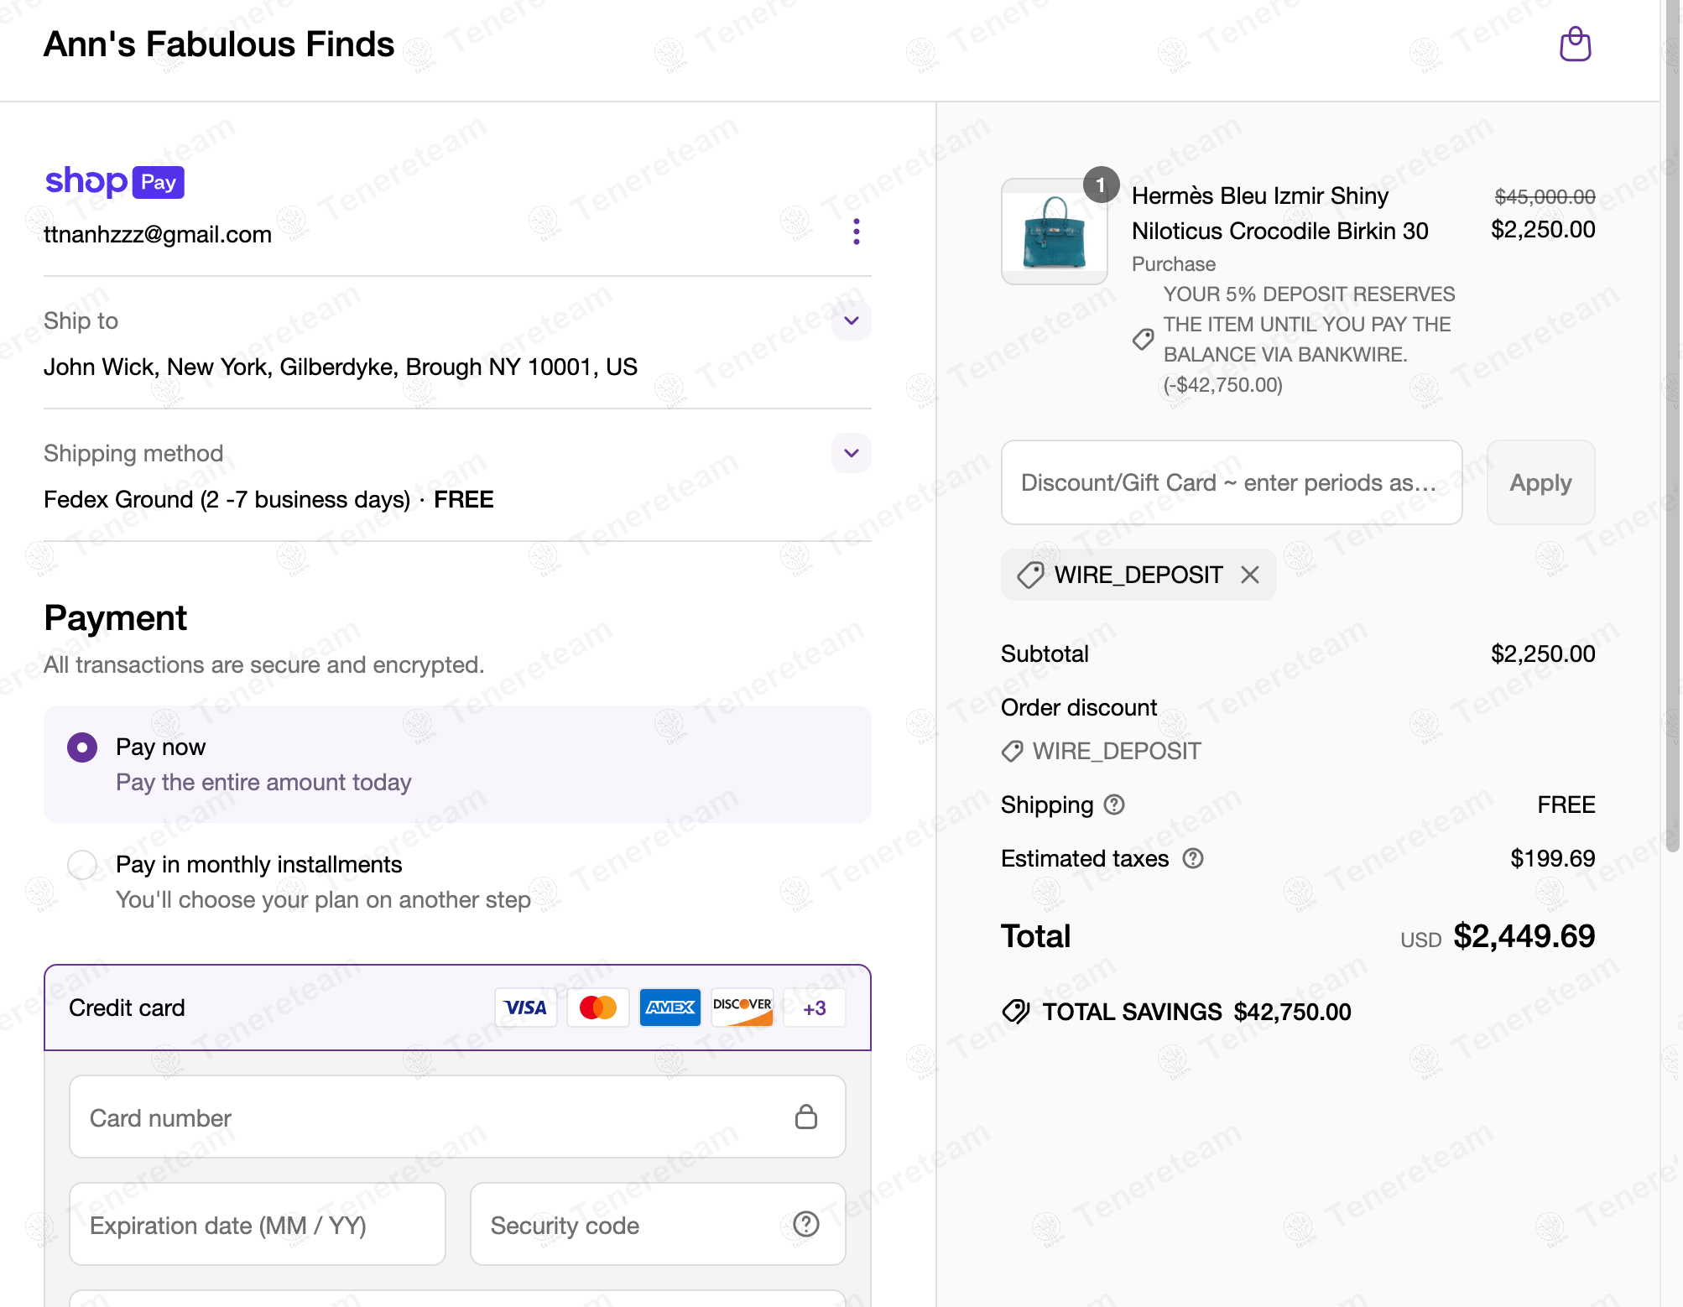
Task: Open Ann's Fabulous Finds store link
Action: click(218, 44)
